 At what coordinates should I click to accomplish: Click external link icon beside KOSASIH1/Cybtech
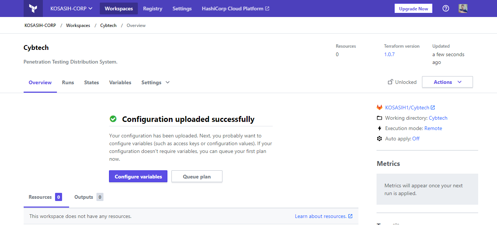click(x=433, y=108)
